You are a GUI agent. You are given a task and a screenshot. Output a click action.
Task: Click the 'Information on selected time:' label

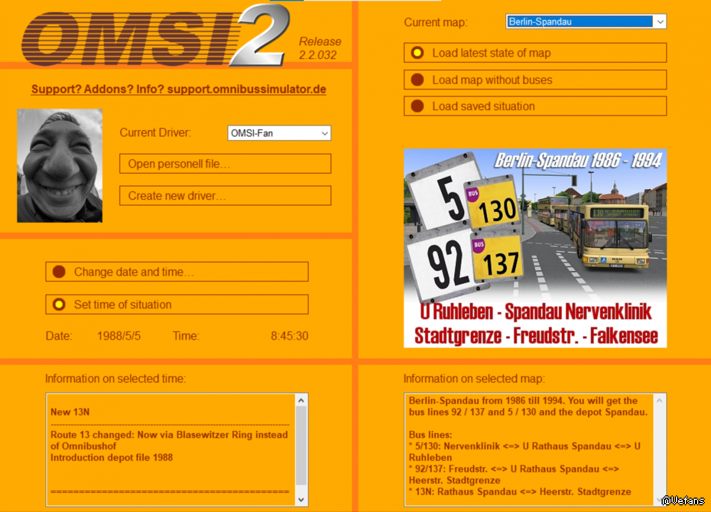[115, 379]
